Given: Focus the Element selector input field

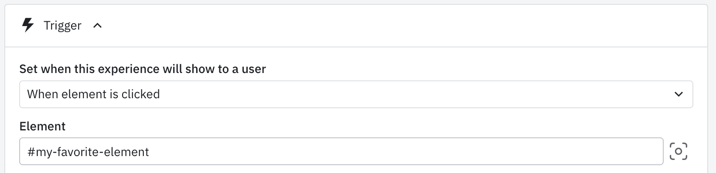Looking at the screenshot, I should tap(341, 151).
